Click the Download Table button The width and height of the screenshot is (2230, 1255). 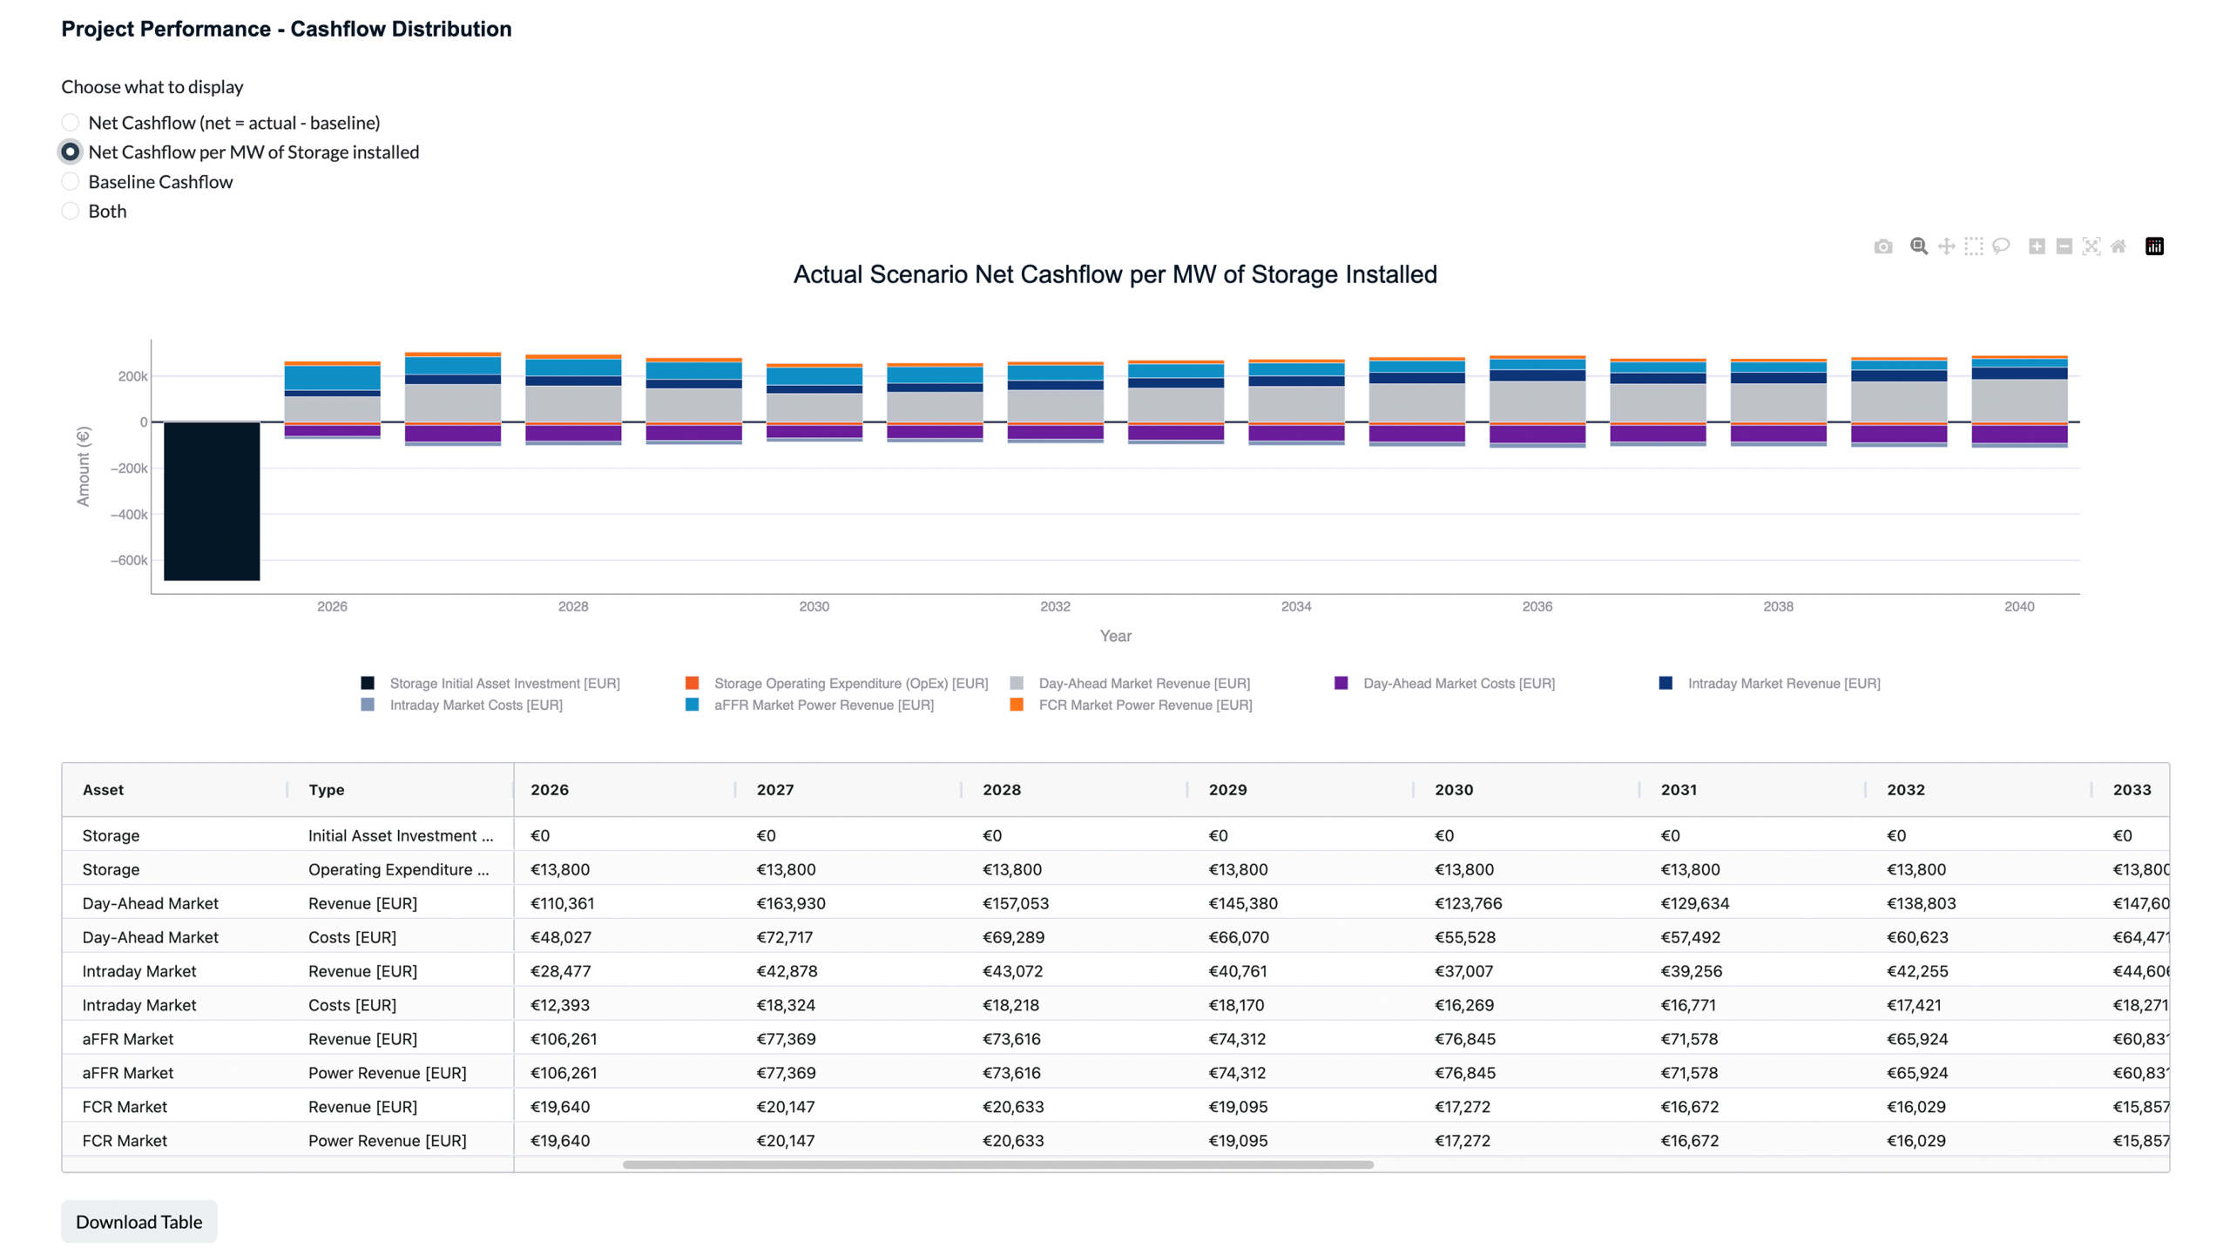pyautogui.click(x=139, y=1222)
